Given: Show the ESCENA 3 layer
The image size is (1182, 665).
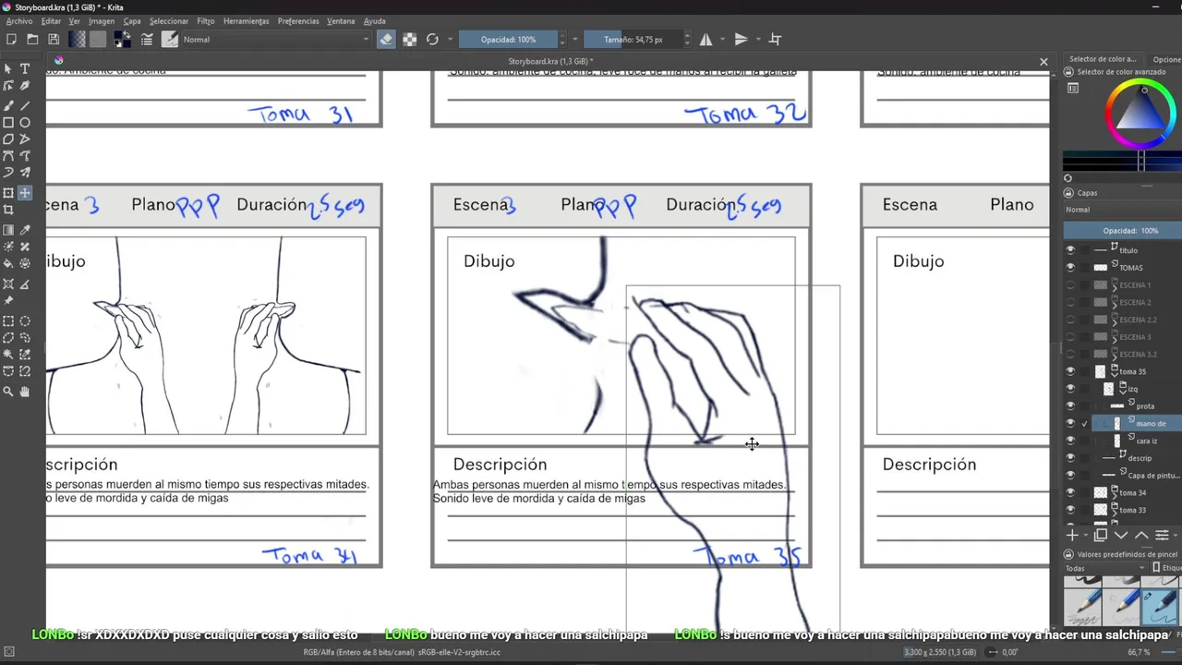Looking at the screenshot, I should pyautogui.click(x=1070, y=337).
